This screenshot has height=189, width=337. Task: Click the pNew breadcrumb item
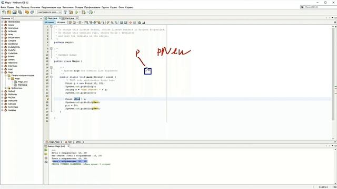tap(78, 142)
